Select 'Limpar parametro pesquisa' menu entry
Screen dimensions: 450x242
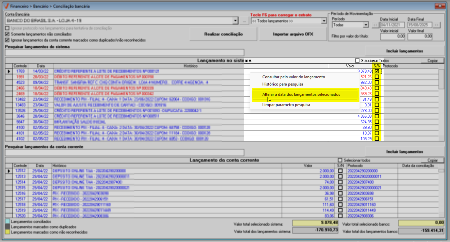[x=286, y=105]
